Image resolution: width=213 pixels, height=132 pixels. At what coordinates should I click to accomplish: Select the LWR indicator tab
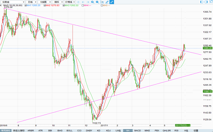(x=118, y=131)
